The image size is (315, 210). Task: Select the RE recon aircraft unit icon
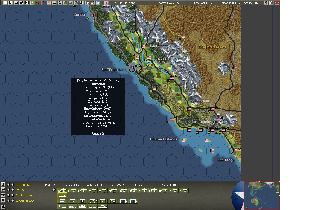[113, 190]
